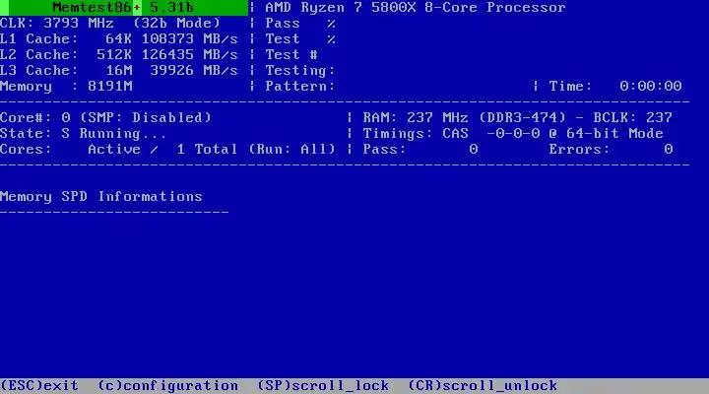Click the Test % label
The width and height of the screenshot is (709, 394).
coord(300,38)
